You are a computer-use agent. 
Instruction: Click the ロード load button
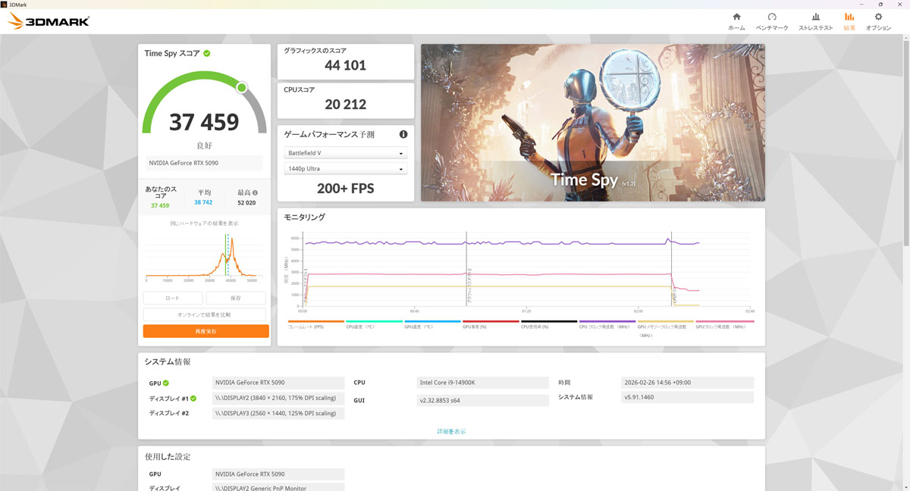tap(173, 299)
